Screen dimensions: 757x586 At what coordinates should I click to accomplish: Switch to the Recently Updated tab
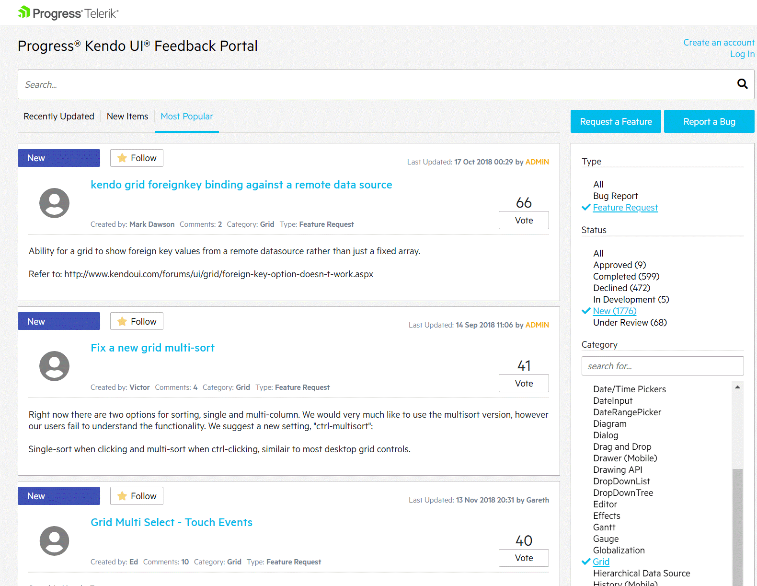click(59, 116)
